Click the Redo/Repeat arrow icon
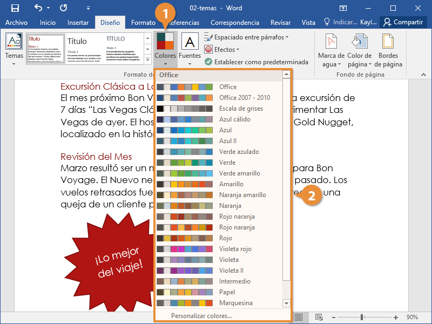 (x=63, y=8)
